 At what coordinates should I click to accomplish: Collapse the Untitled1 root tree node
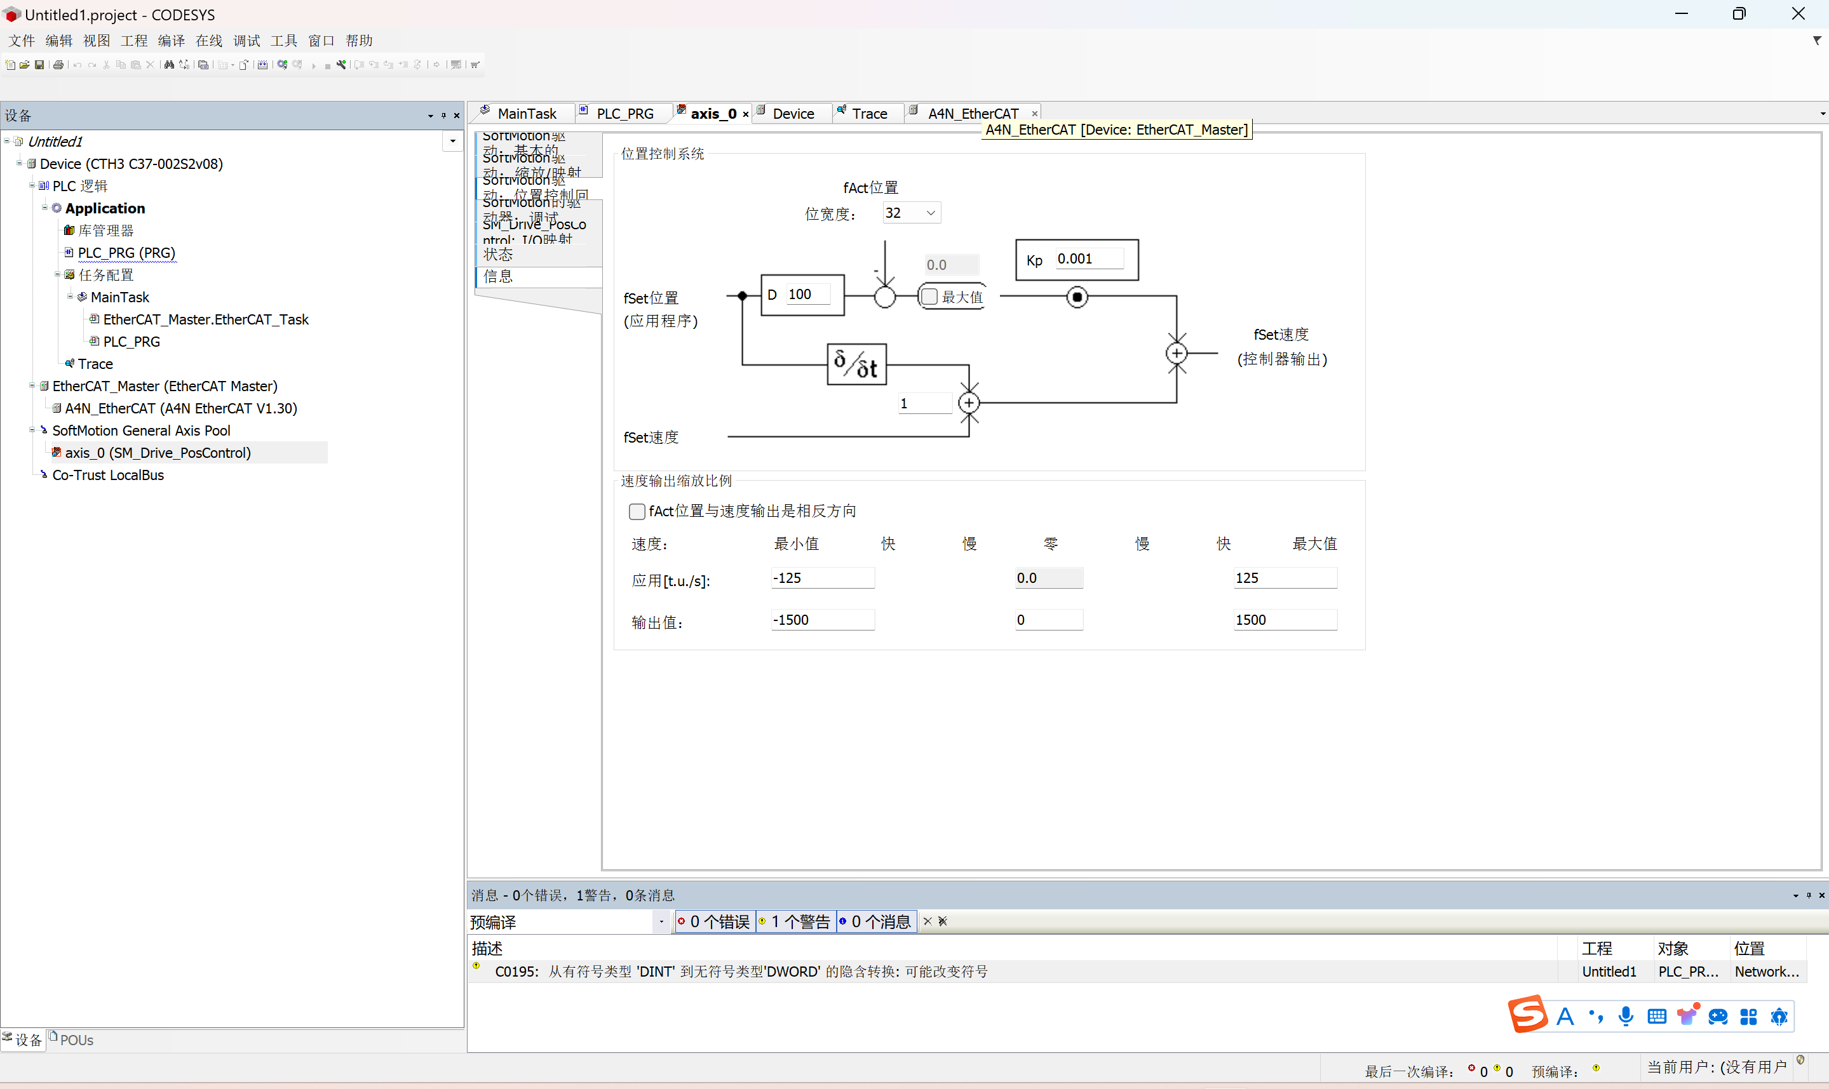pyautogui.click(x=8, y=140)
